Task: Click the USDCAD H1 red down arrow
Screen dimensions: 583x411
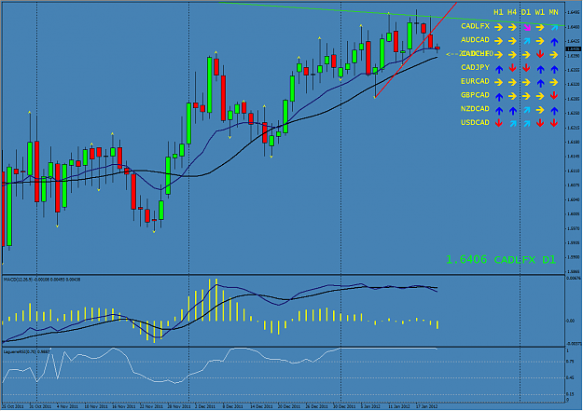Action: coord(499,123)
